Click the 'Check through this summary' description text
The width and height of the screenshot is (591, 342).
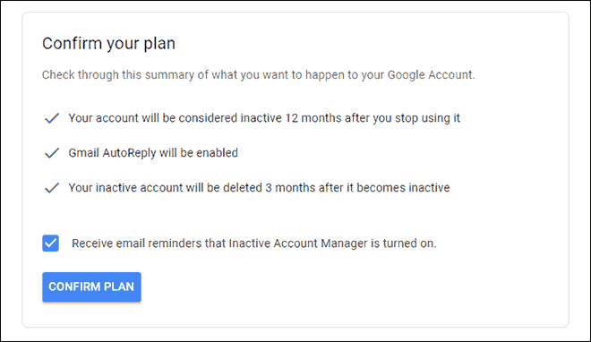(258, 75)
